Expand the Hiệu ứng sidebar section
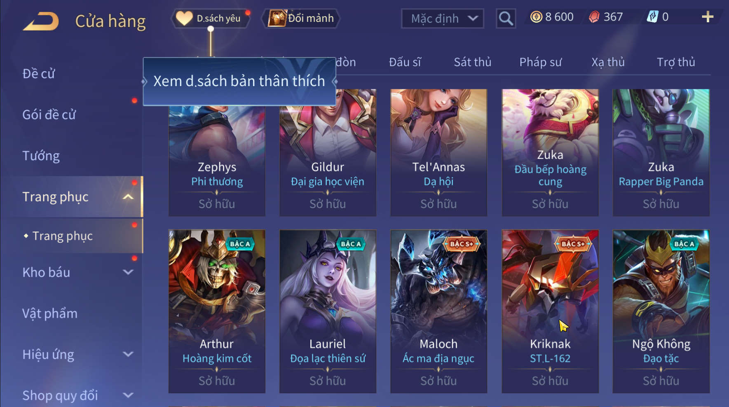Image resolution: width=729 pixels, height=407 pixels. click(x=128, y=354)
